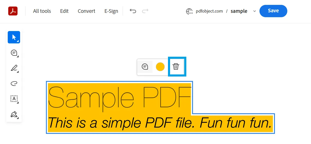Save the document
Screen dimensions: 311x144
point(273,11)
